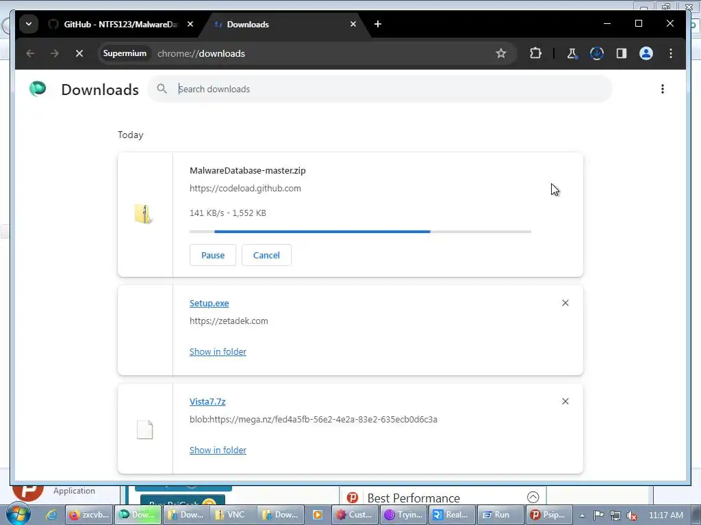701x525 pixels.
Task: Switch to the GitHub NTFS123/MalwareDatabase tab
Action: pos(120,24)
